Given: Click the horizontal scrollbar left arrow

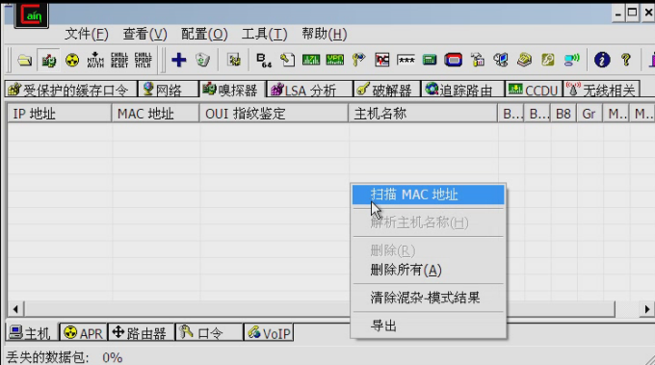Looking at the screenshot, I should coord(15,309).
